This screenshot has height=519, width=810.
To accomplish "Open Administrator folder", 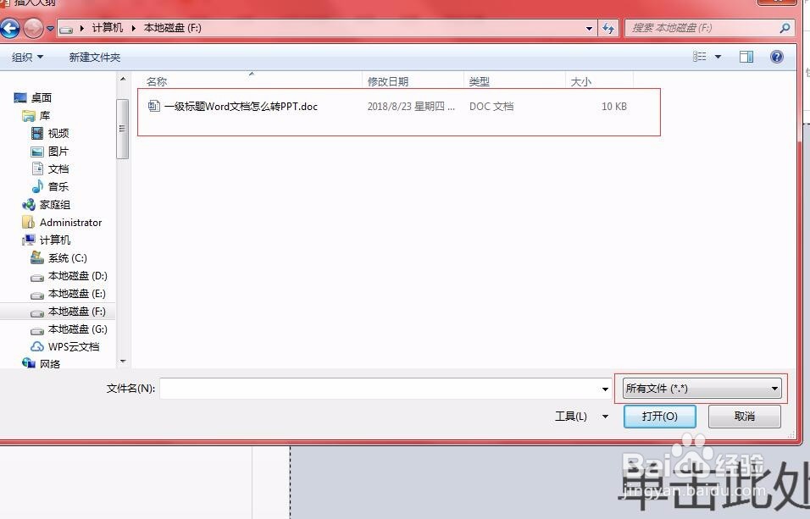I will [71, 223].
